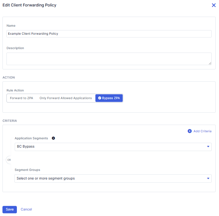Open the Segment Groups selection dropdown
Screen dimensions: 219x216
tap(113, 179)
